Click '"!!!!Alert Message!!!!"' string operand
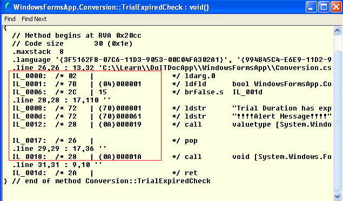 [x=282, y=116]
